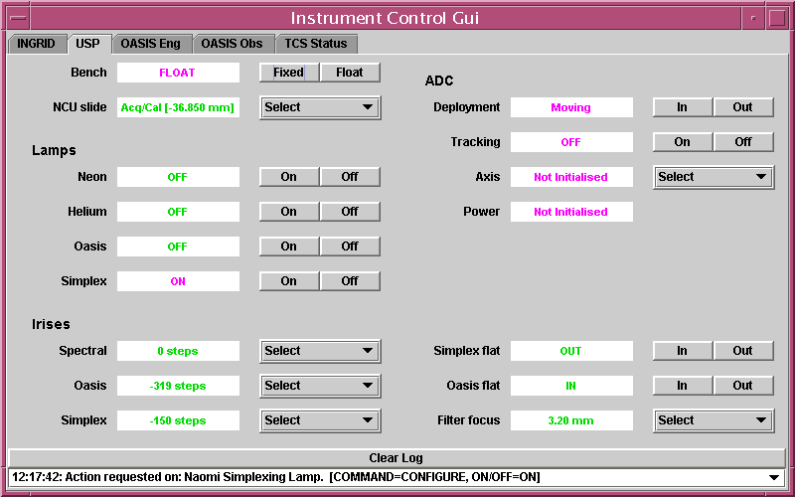795x497 pixels.
Task: Expand the log message history arrow
Action: [774, 478]
